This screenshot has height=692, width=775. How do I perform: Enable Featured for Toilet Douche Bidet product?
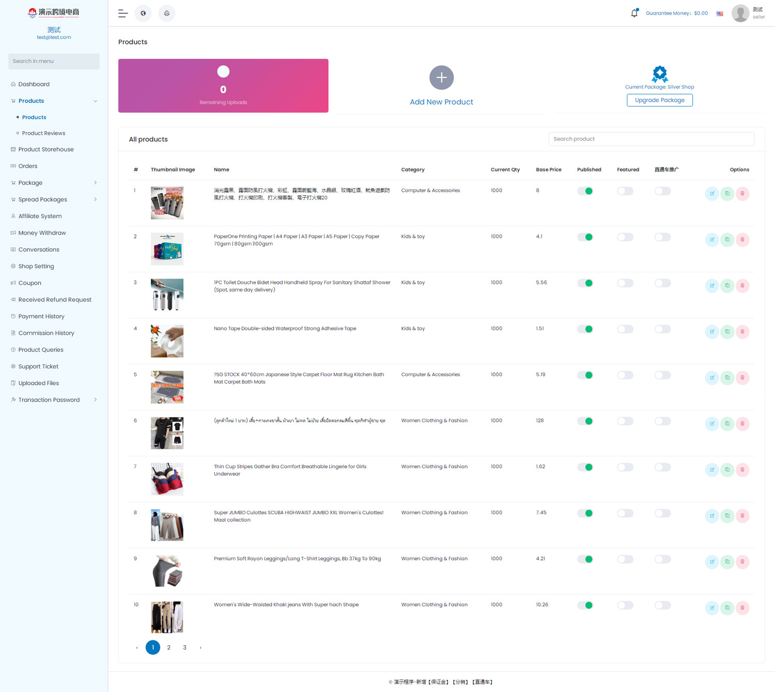[625, 283]
